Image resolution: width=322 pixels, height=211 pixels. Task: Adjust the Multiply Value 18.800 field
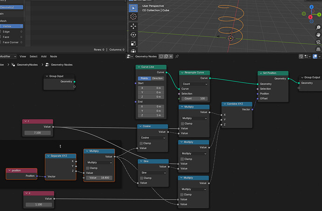point(99,178)
